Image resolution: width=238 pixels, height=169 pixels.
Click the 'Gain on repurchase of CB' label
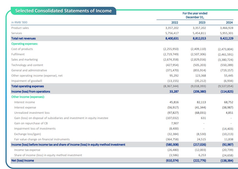click(x=31, y=123)
